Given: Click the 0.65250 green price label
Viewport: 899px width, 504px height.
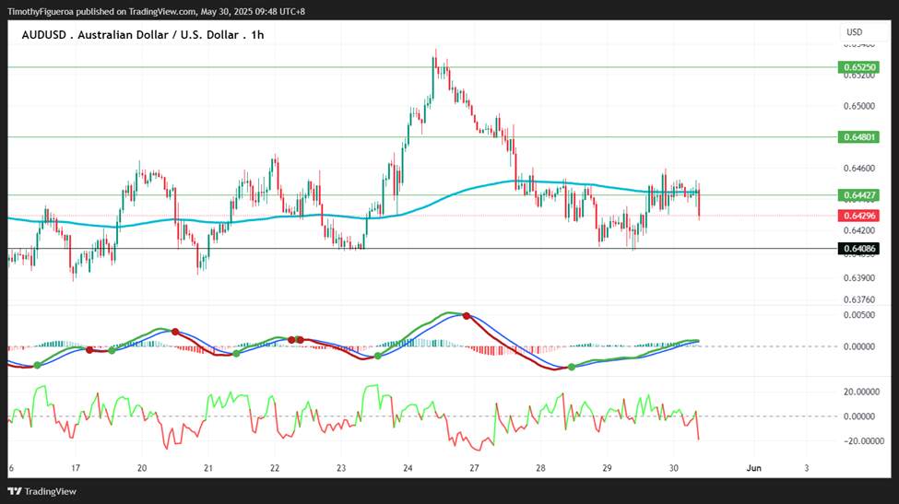Looking at the screenshot, I should (x=858, y=67).
